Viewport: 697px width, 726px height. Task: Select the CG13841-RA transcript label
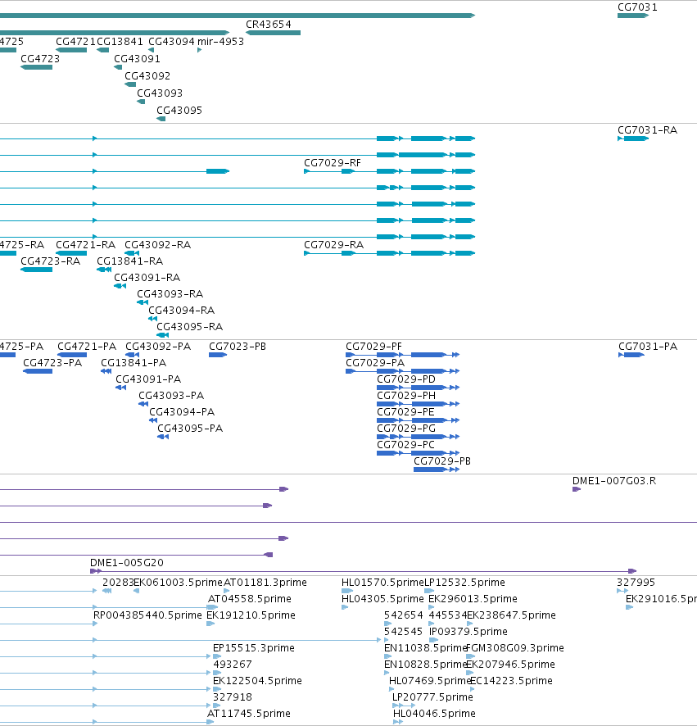[130, 261]
